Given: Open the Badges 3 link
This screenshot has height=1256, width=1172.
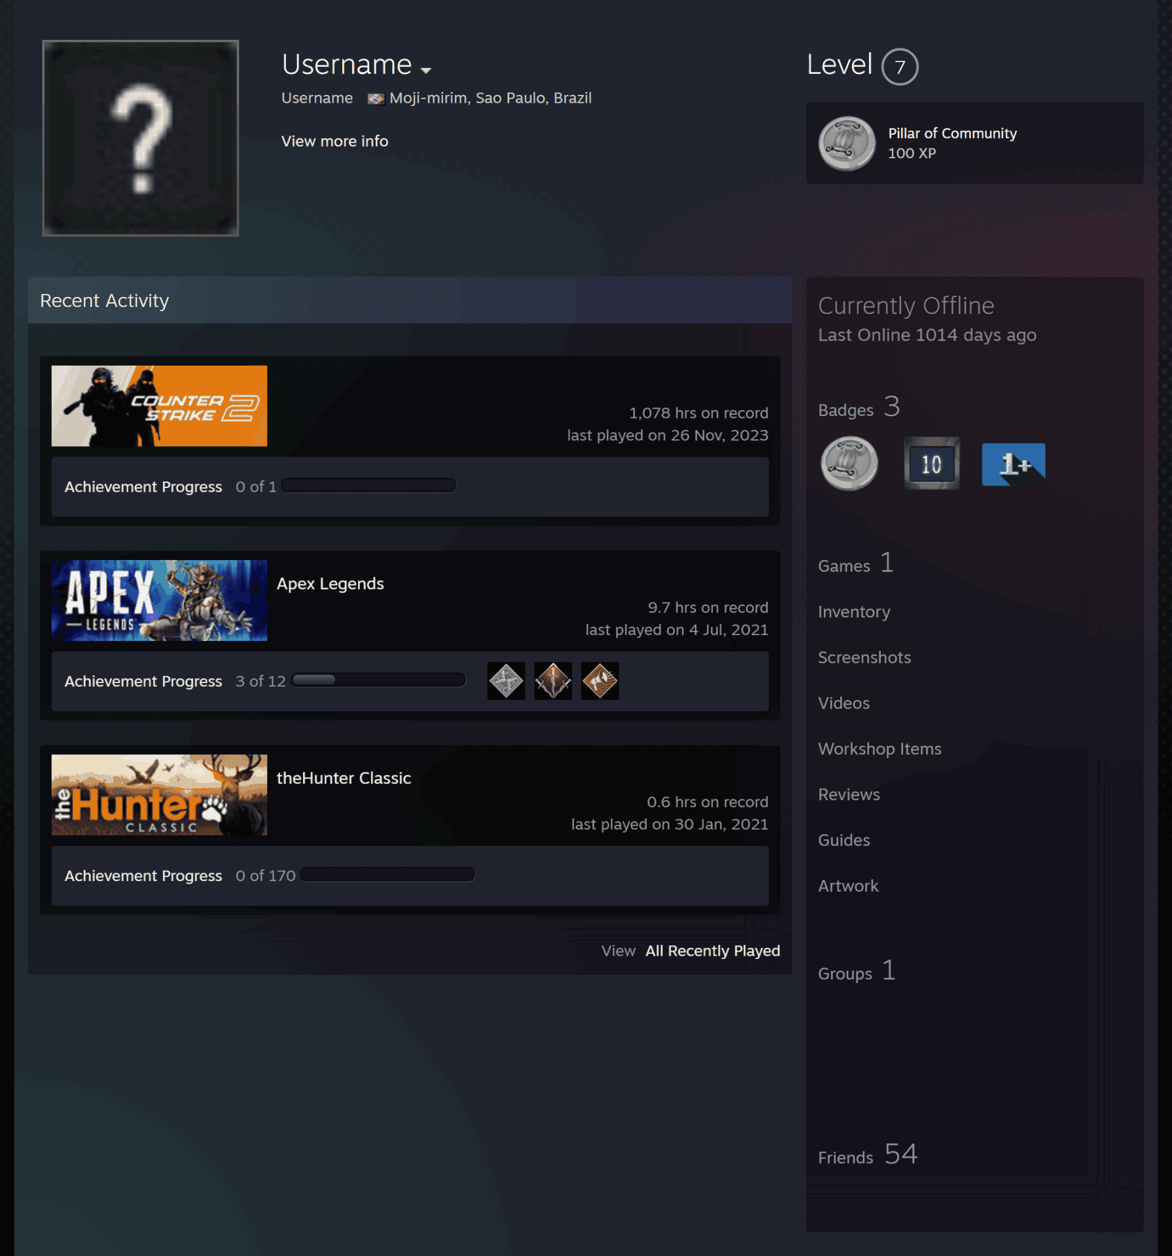Looking at the screenshot, I should click(x=859, y=408).
